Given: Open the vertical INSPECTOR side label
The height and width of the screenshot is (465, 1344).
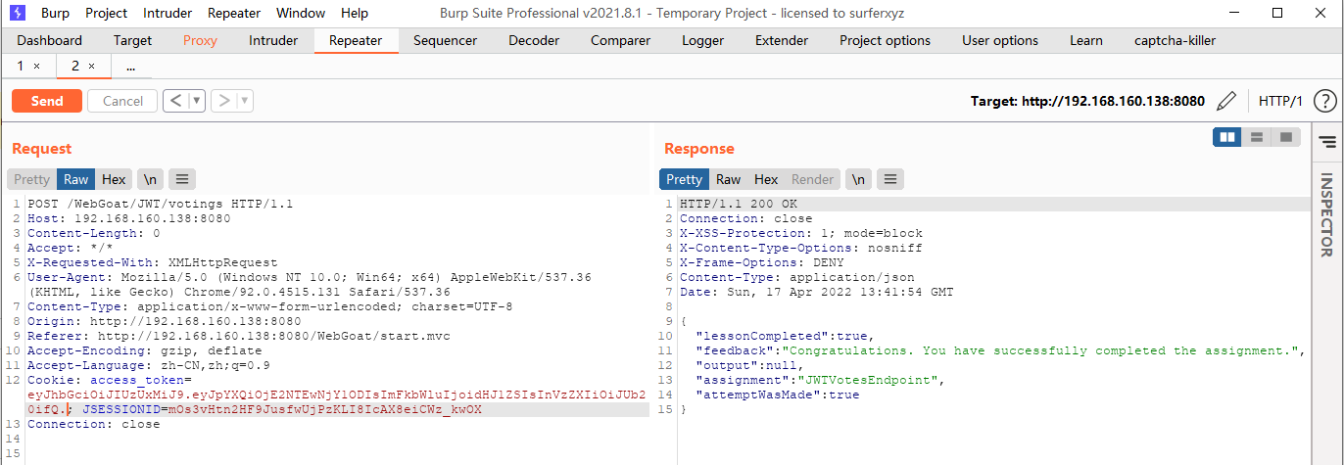Looking at the screenshot, I should coord(1327,215).
